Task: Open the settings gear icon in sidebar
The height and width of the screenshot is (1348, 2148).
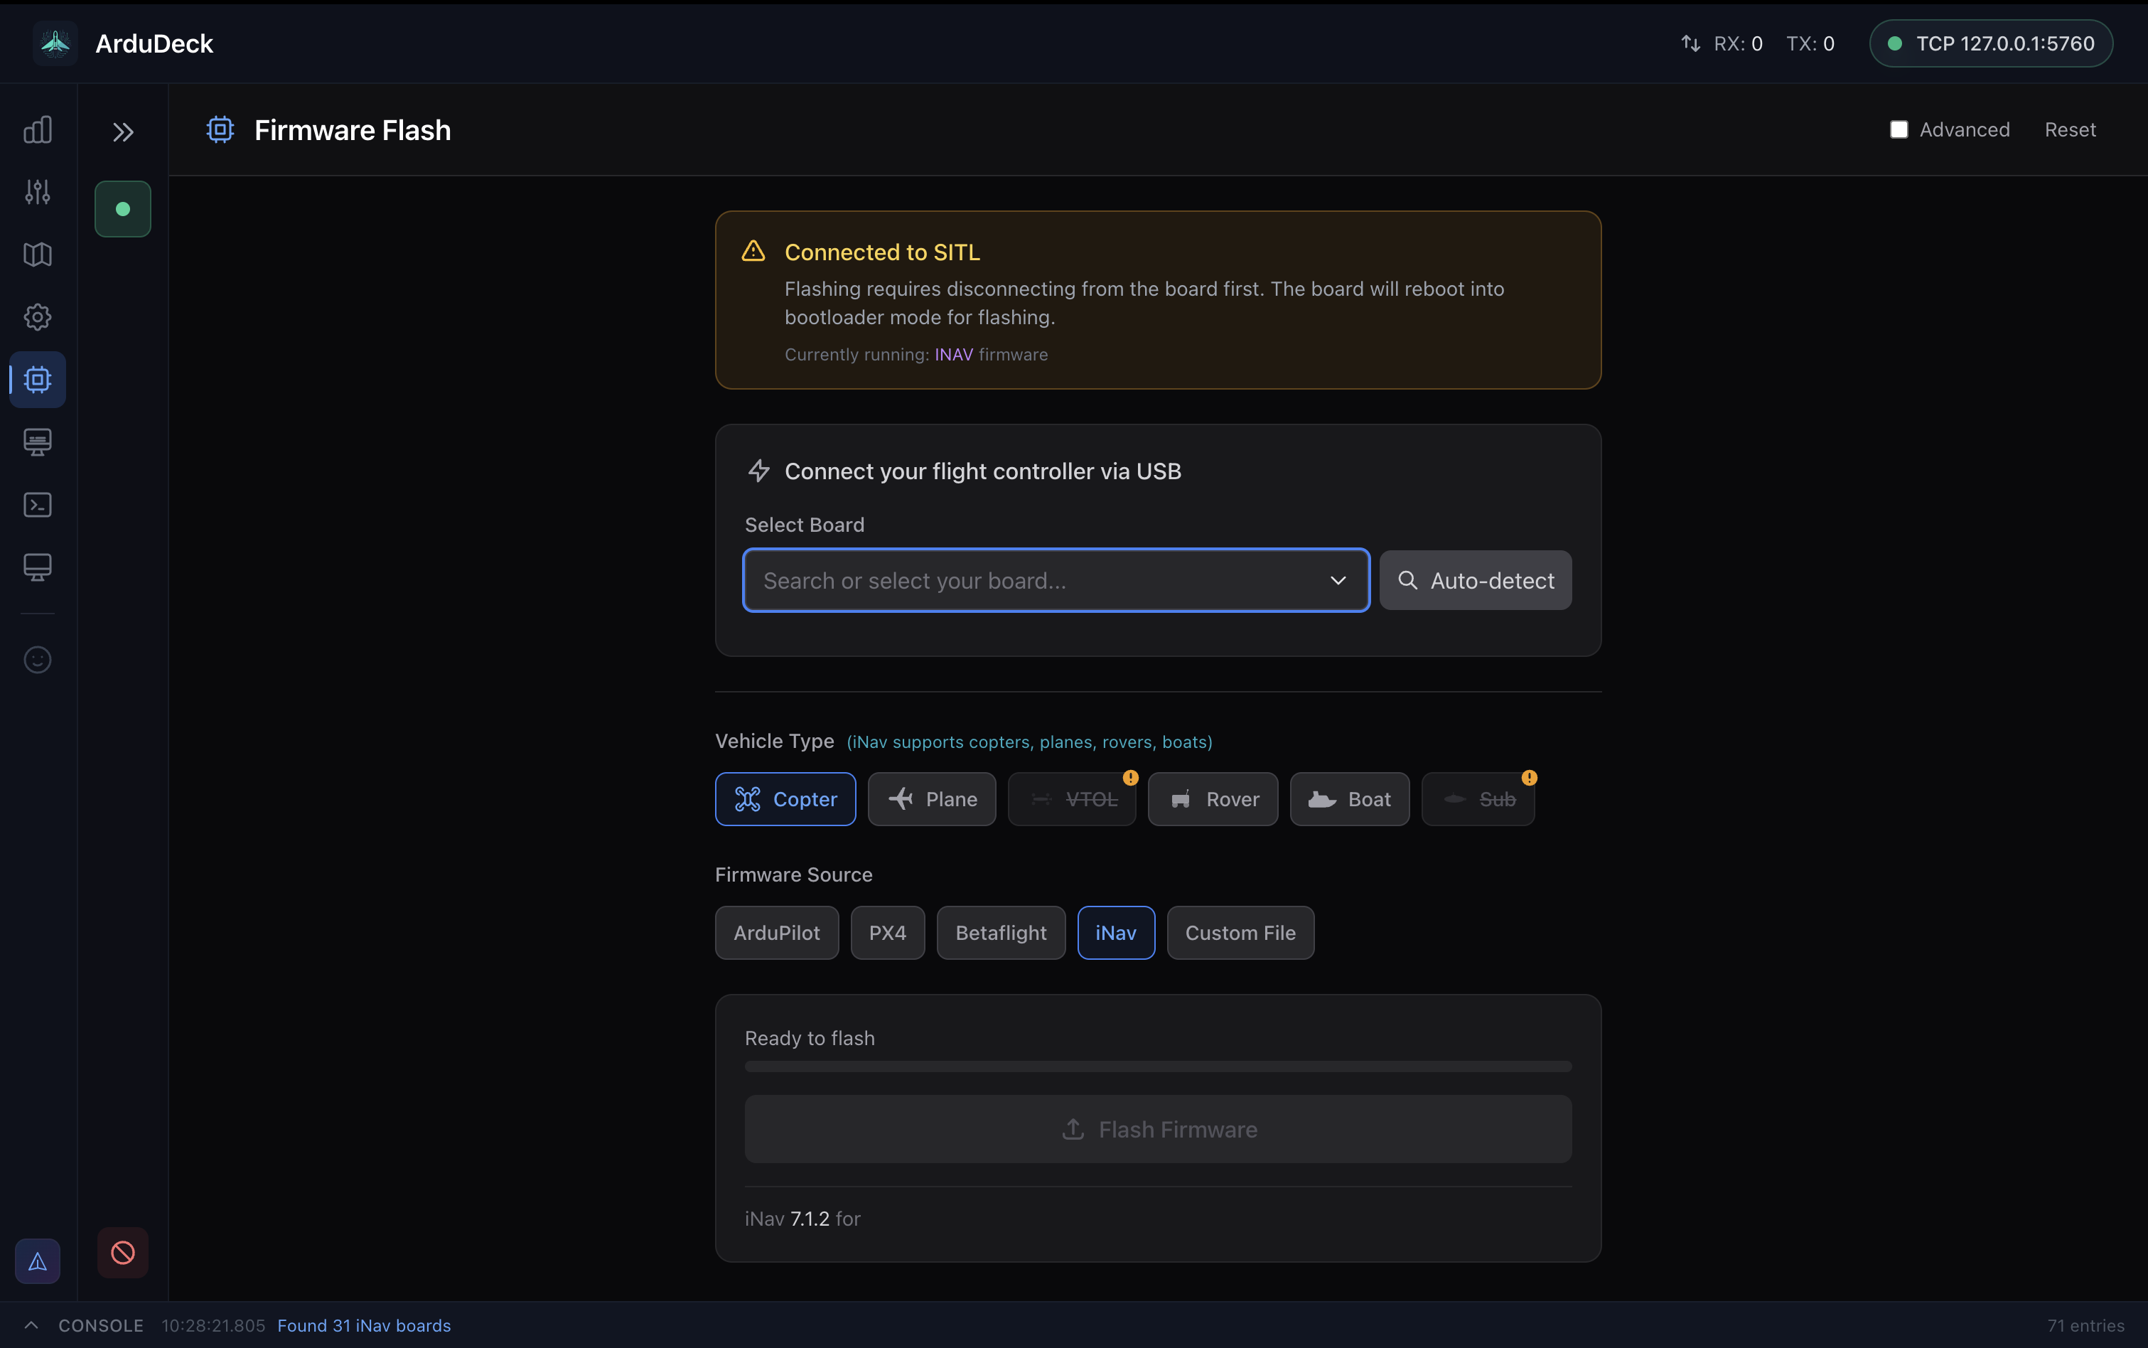Action: coord(38,317)
